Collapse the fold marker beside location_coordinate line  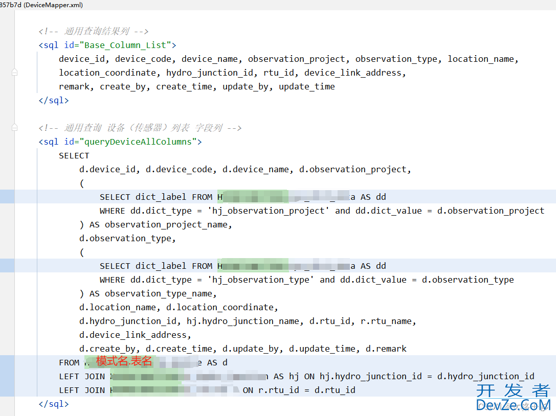(14, 73)
